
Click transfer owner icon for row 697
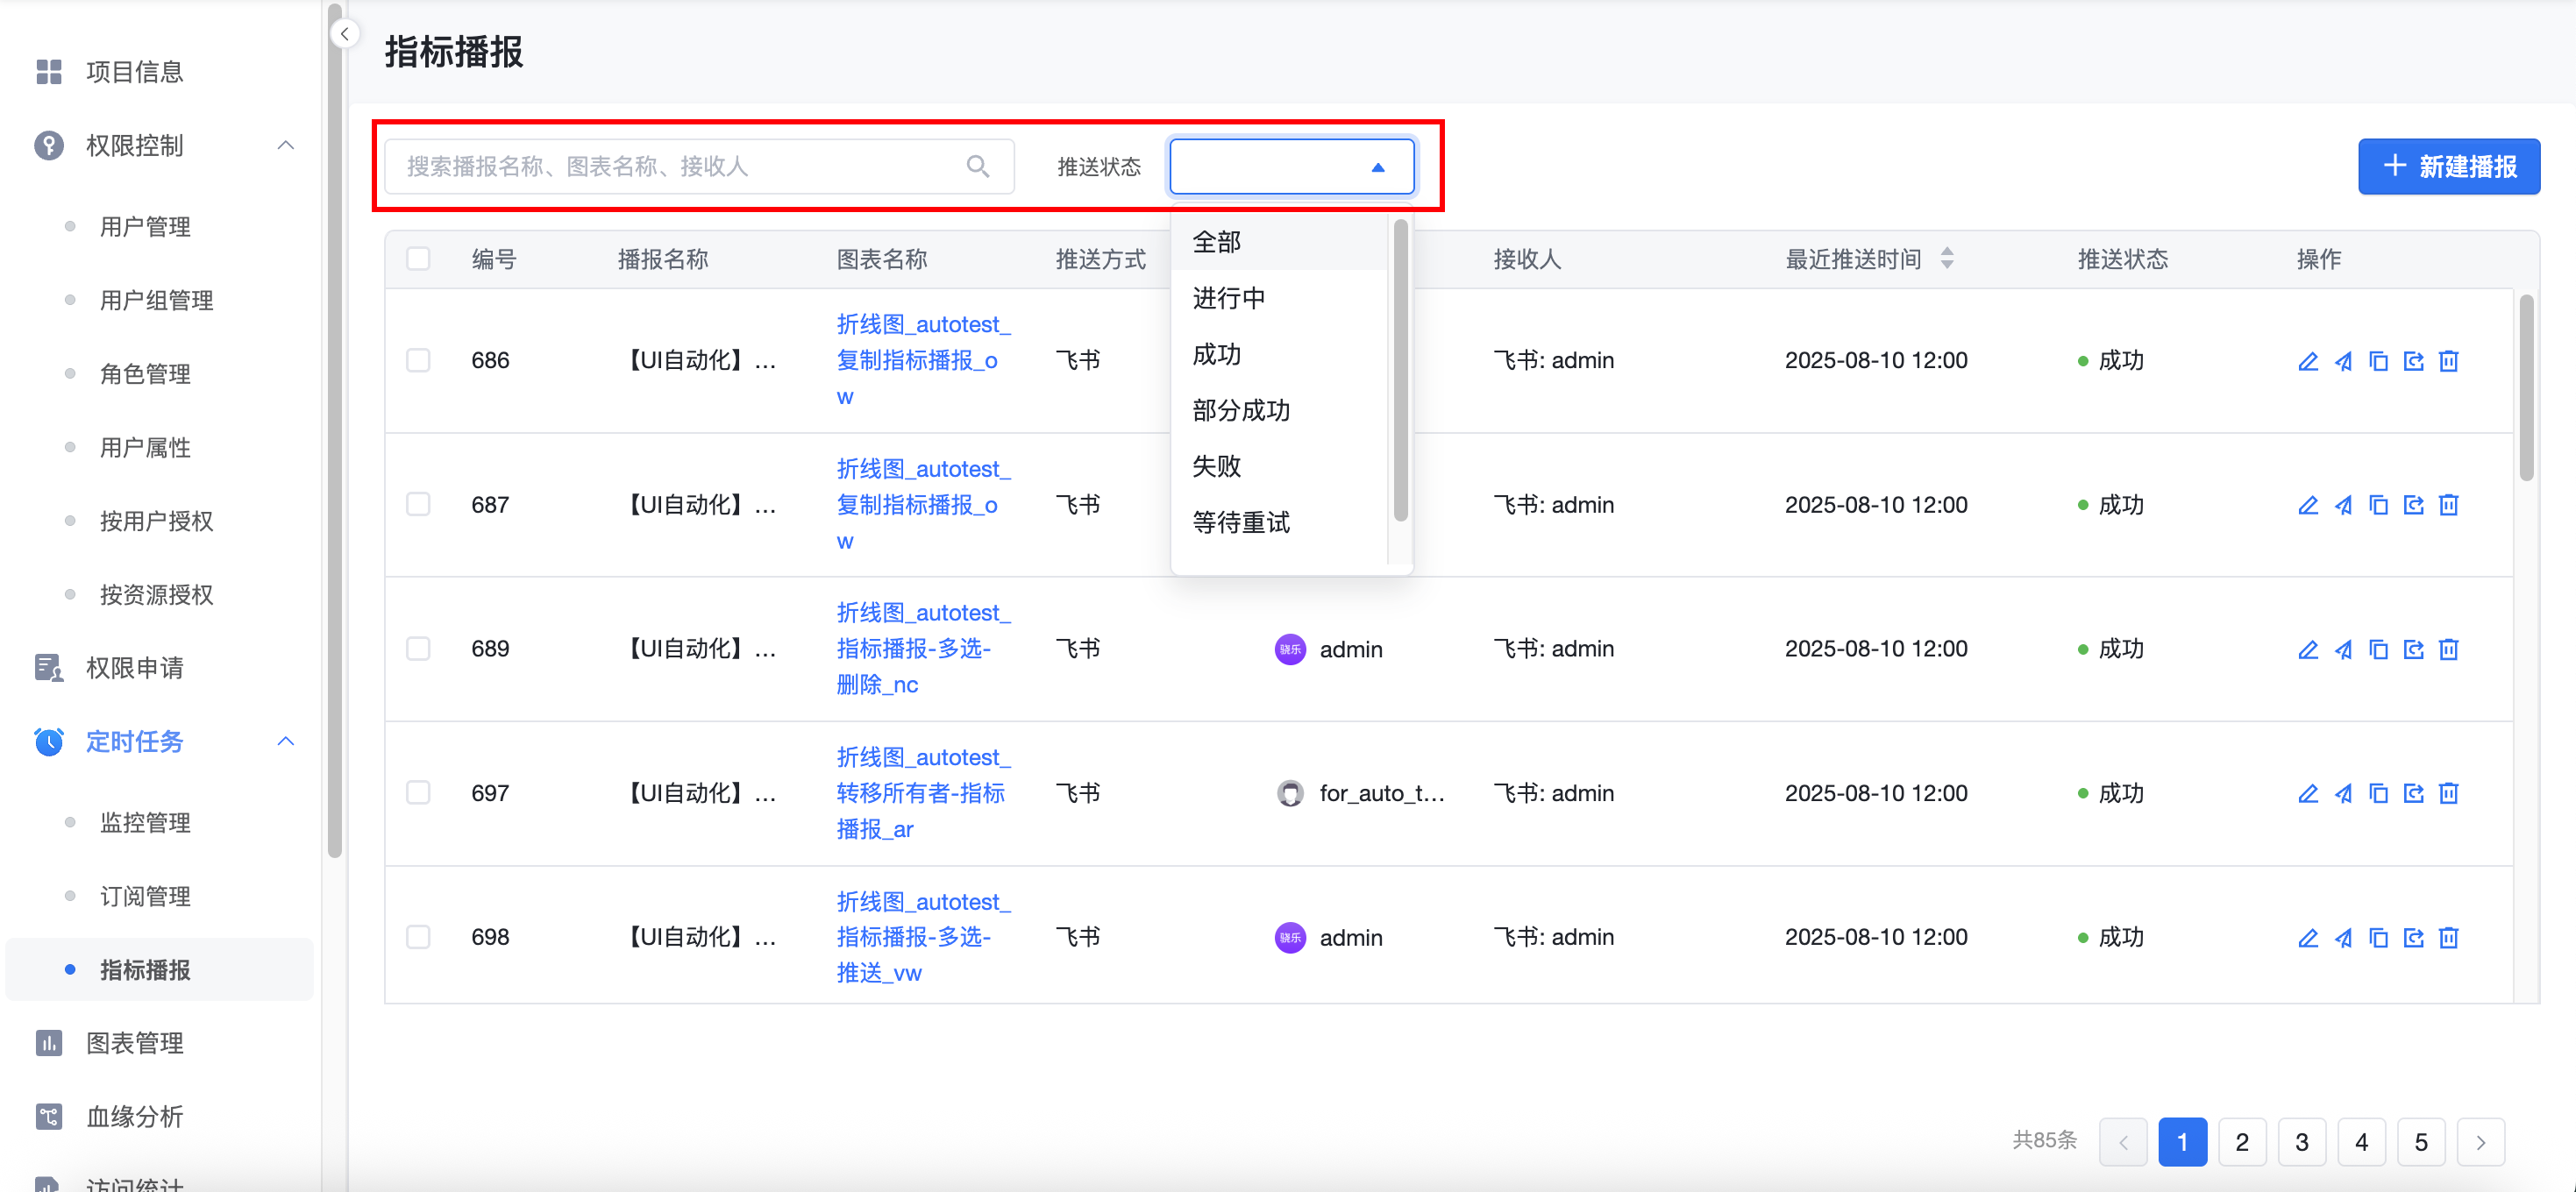click(x=2413, y=794)
